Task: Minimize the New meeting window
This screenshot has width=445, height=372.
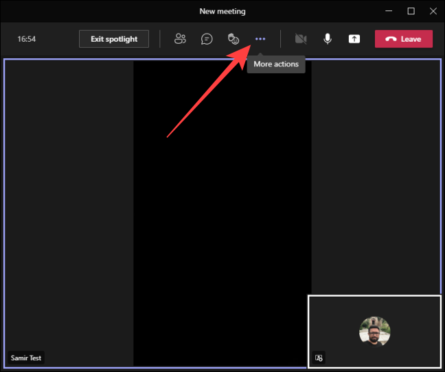Action: pyautogui.click(x=389, y=11)
